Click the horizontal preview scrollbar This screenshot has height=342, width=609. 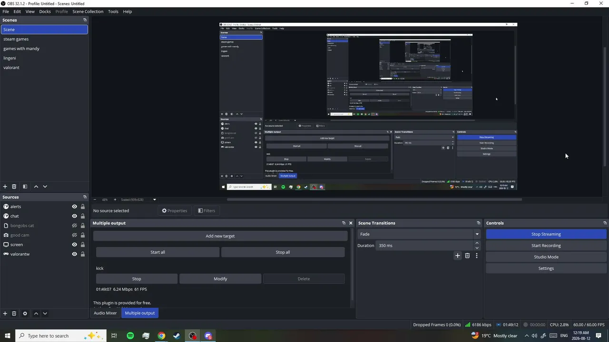pos(374,199)
